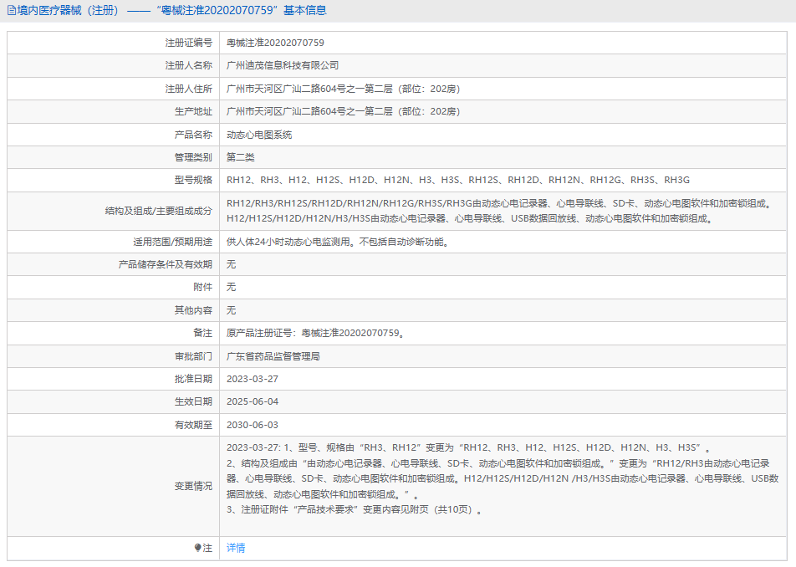Screen dimensions: 796x567
Task: Click the document icon beside the page title
Action: [11, 11]
